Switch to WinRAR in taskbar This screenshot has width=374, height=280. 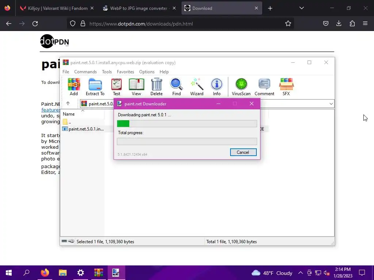(x=98, y=273)
